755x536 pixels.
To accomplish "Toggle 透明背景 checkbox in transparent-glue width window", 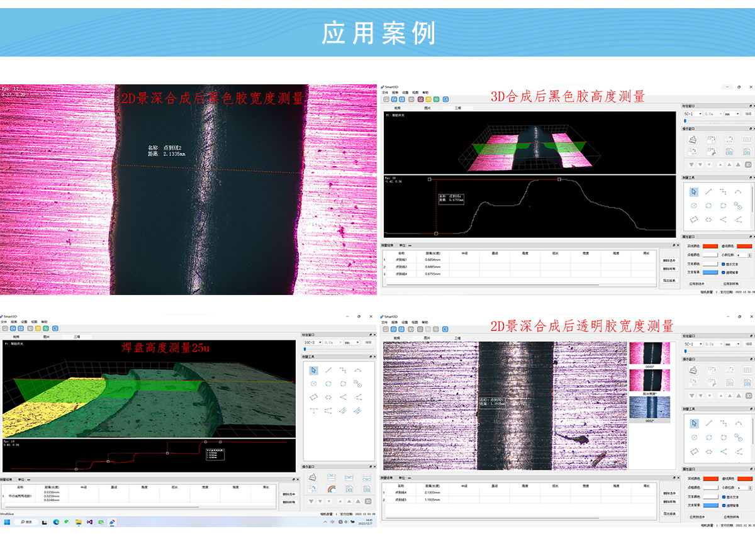I will click(x=724, y=505).
